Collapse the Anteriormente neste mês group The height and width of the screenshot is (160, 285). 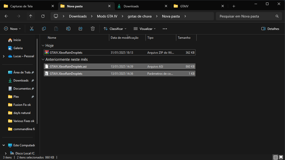pos(43,59)
